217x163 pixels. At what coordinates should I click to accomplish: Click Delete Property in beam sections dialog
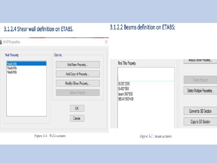point(200,80)
